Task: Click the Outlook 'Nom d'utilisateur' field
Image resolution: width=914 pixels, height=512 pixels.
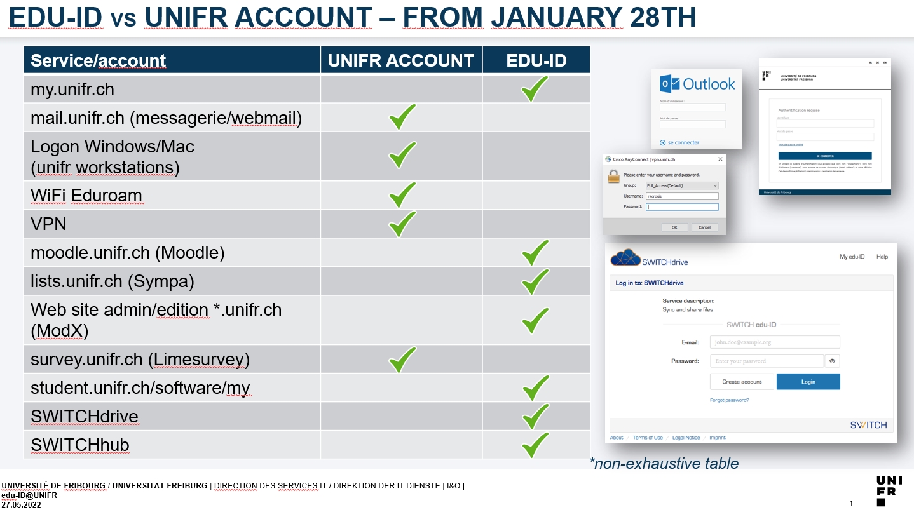Action: coord(693,107)
